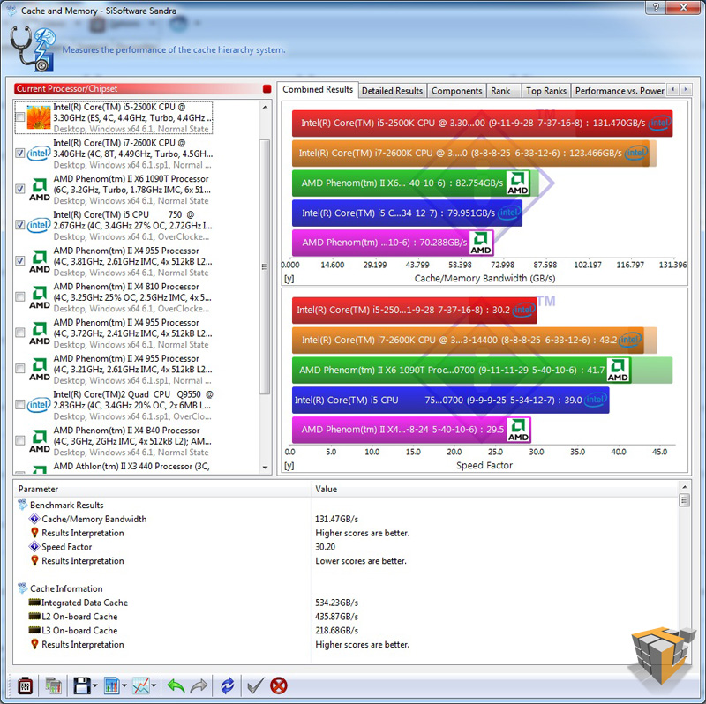Check the AMD Phenom II X4 810 checkbox
The image size is (706, 704).
tap(19, 296)
